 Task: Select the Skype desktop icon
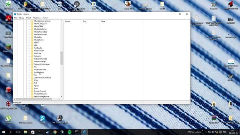[42, 119]
